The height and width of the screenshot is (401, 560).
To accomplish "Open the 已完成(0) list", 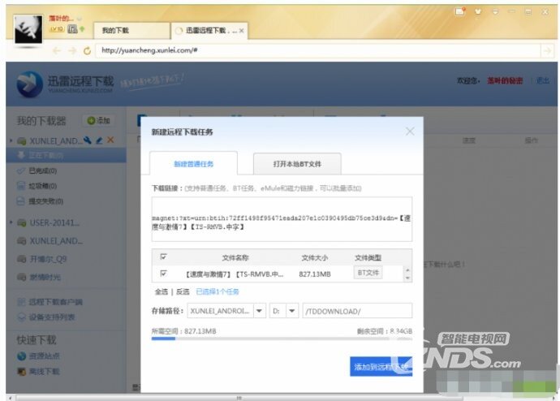I will 42,170.
